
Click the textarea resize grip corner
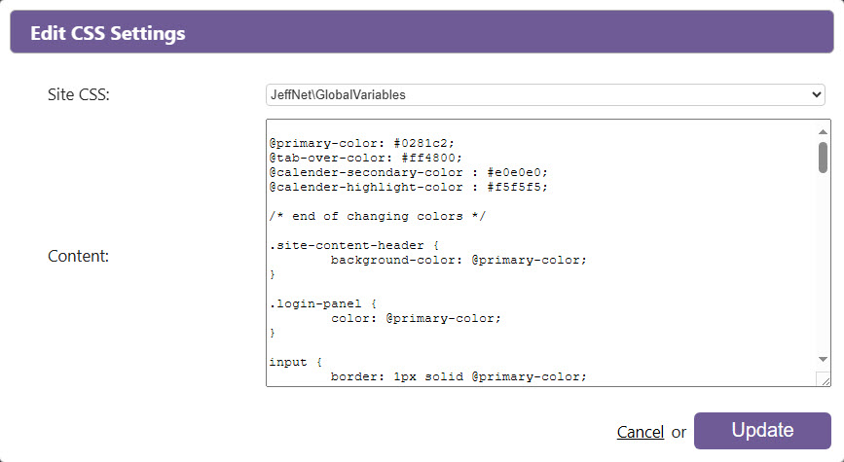coord(825,379)
